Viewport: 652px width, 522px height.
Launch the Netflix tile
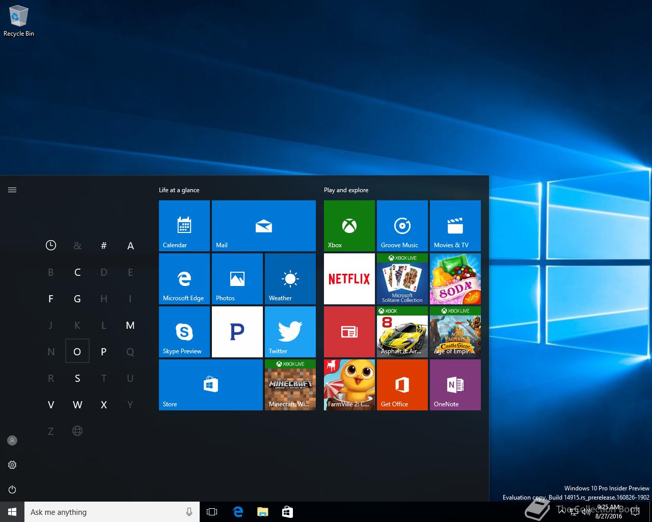pos(349,278)
